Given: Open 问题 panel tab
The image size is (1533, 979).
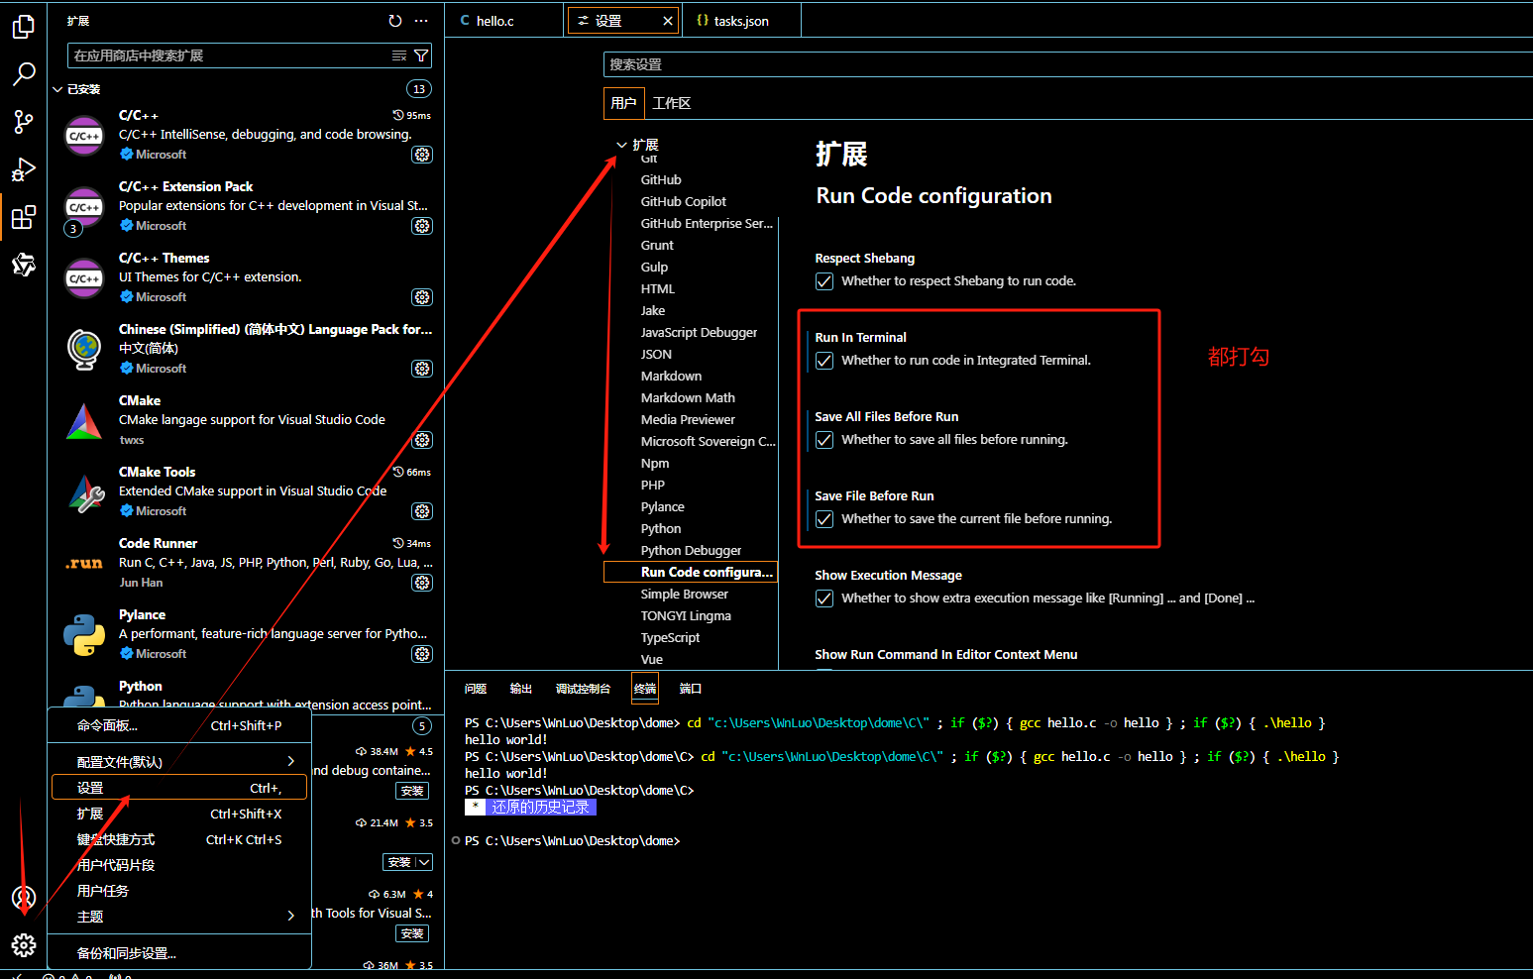Looking at the screenshot, I should point(476,689).
